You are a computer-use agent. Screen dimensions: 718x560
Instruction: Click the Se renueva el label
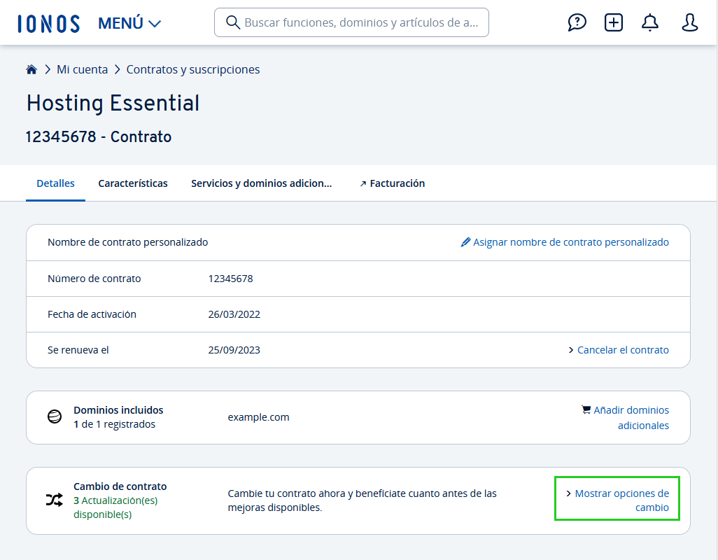coord(78,350)
